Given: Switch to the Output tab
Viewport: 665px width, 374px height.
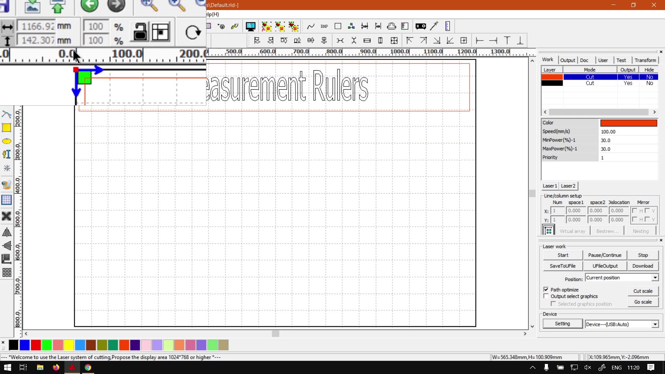Looking at the screenshot, I should 567,60.
